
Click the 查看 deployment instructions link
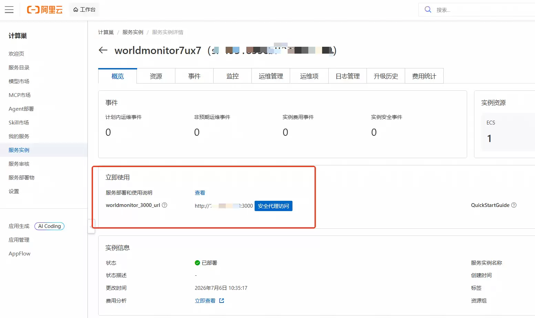[200, 193]
